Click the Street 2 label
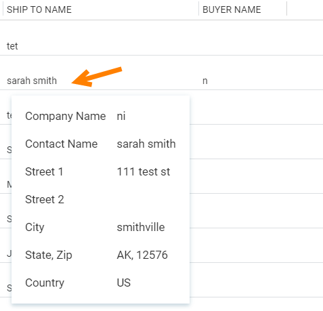Screen dimensions: 323x311 [45, 199]
